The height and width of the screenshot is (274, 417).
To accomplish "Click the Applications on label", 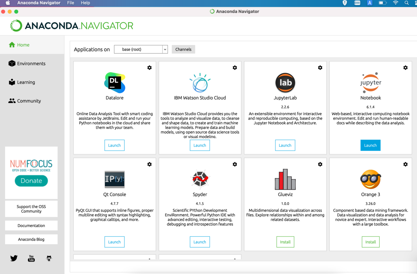I will 92,50.
